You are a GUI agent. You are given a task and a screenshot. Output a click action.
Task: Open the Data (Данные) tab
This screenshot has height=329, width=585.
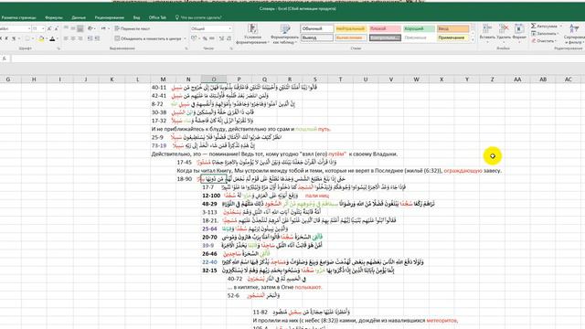[x=79, y=17]
